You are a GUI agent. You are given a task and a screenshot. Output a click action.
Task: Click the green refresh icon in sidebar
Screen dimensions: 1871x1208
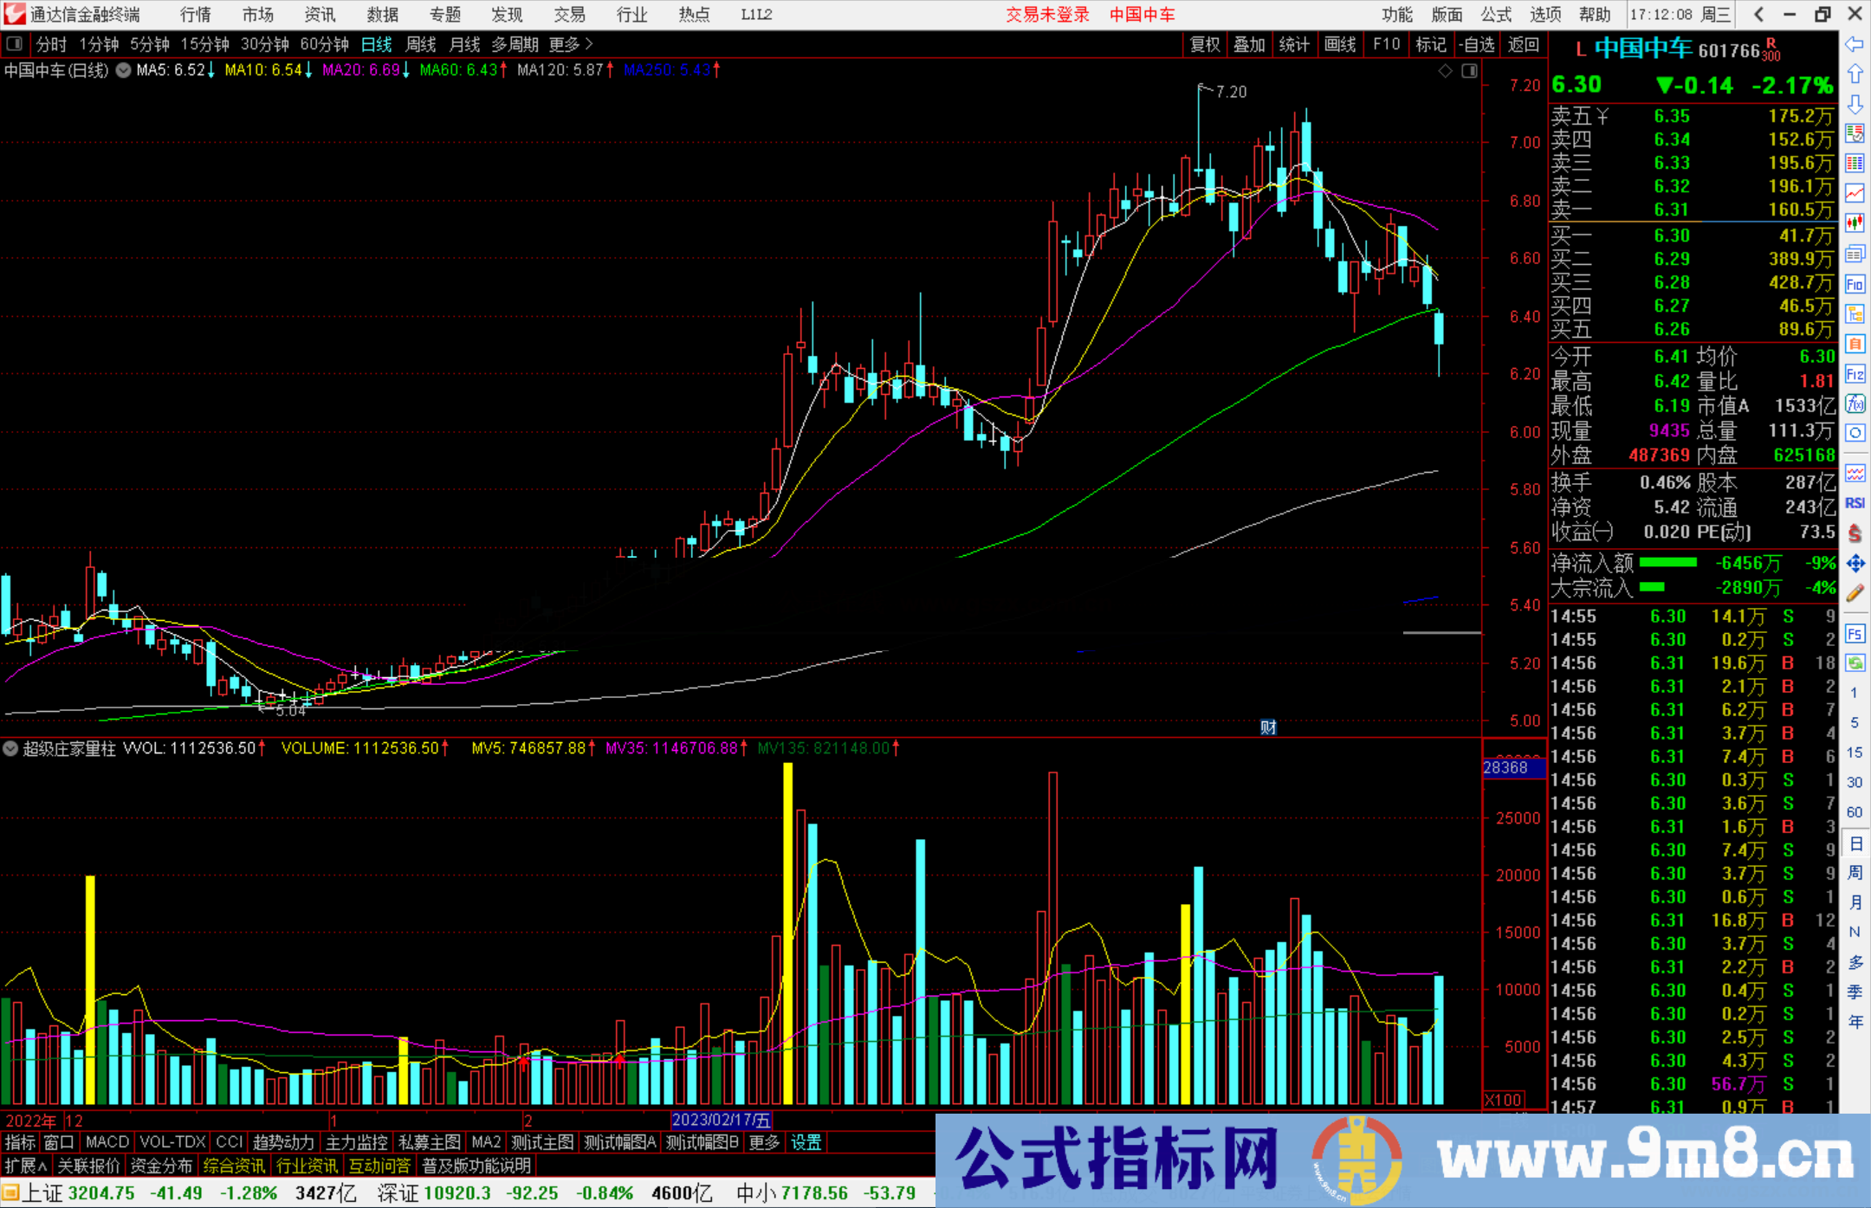click(x=1855, y=663)
